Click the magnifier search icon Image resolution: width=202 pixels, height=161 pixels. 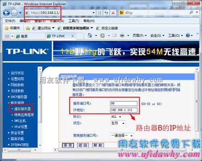coord(191,12)
